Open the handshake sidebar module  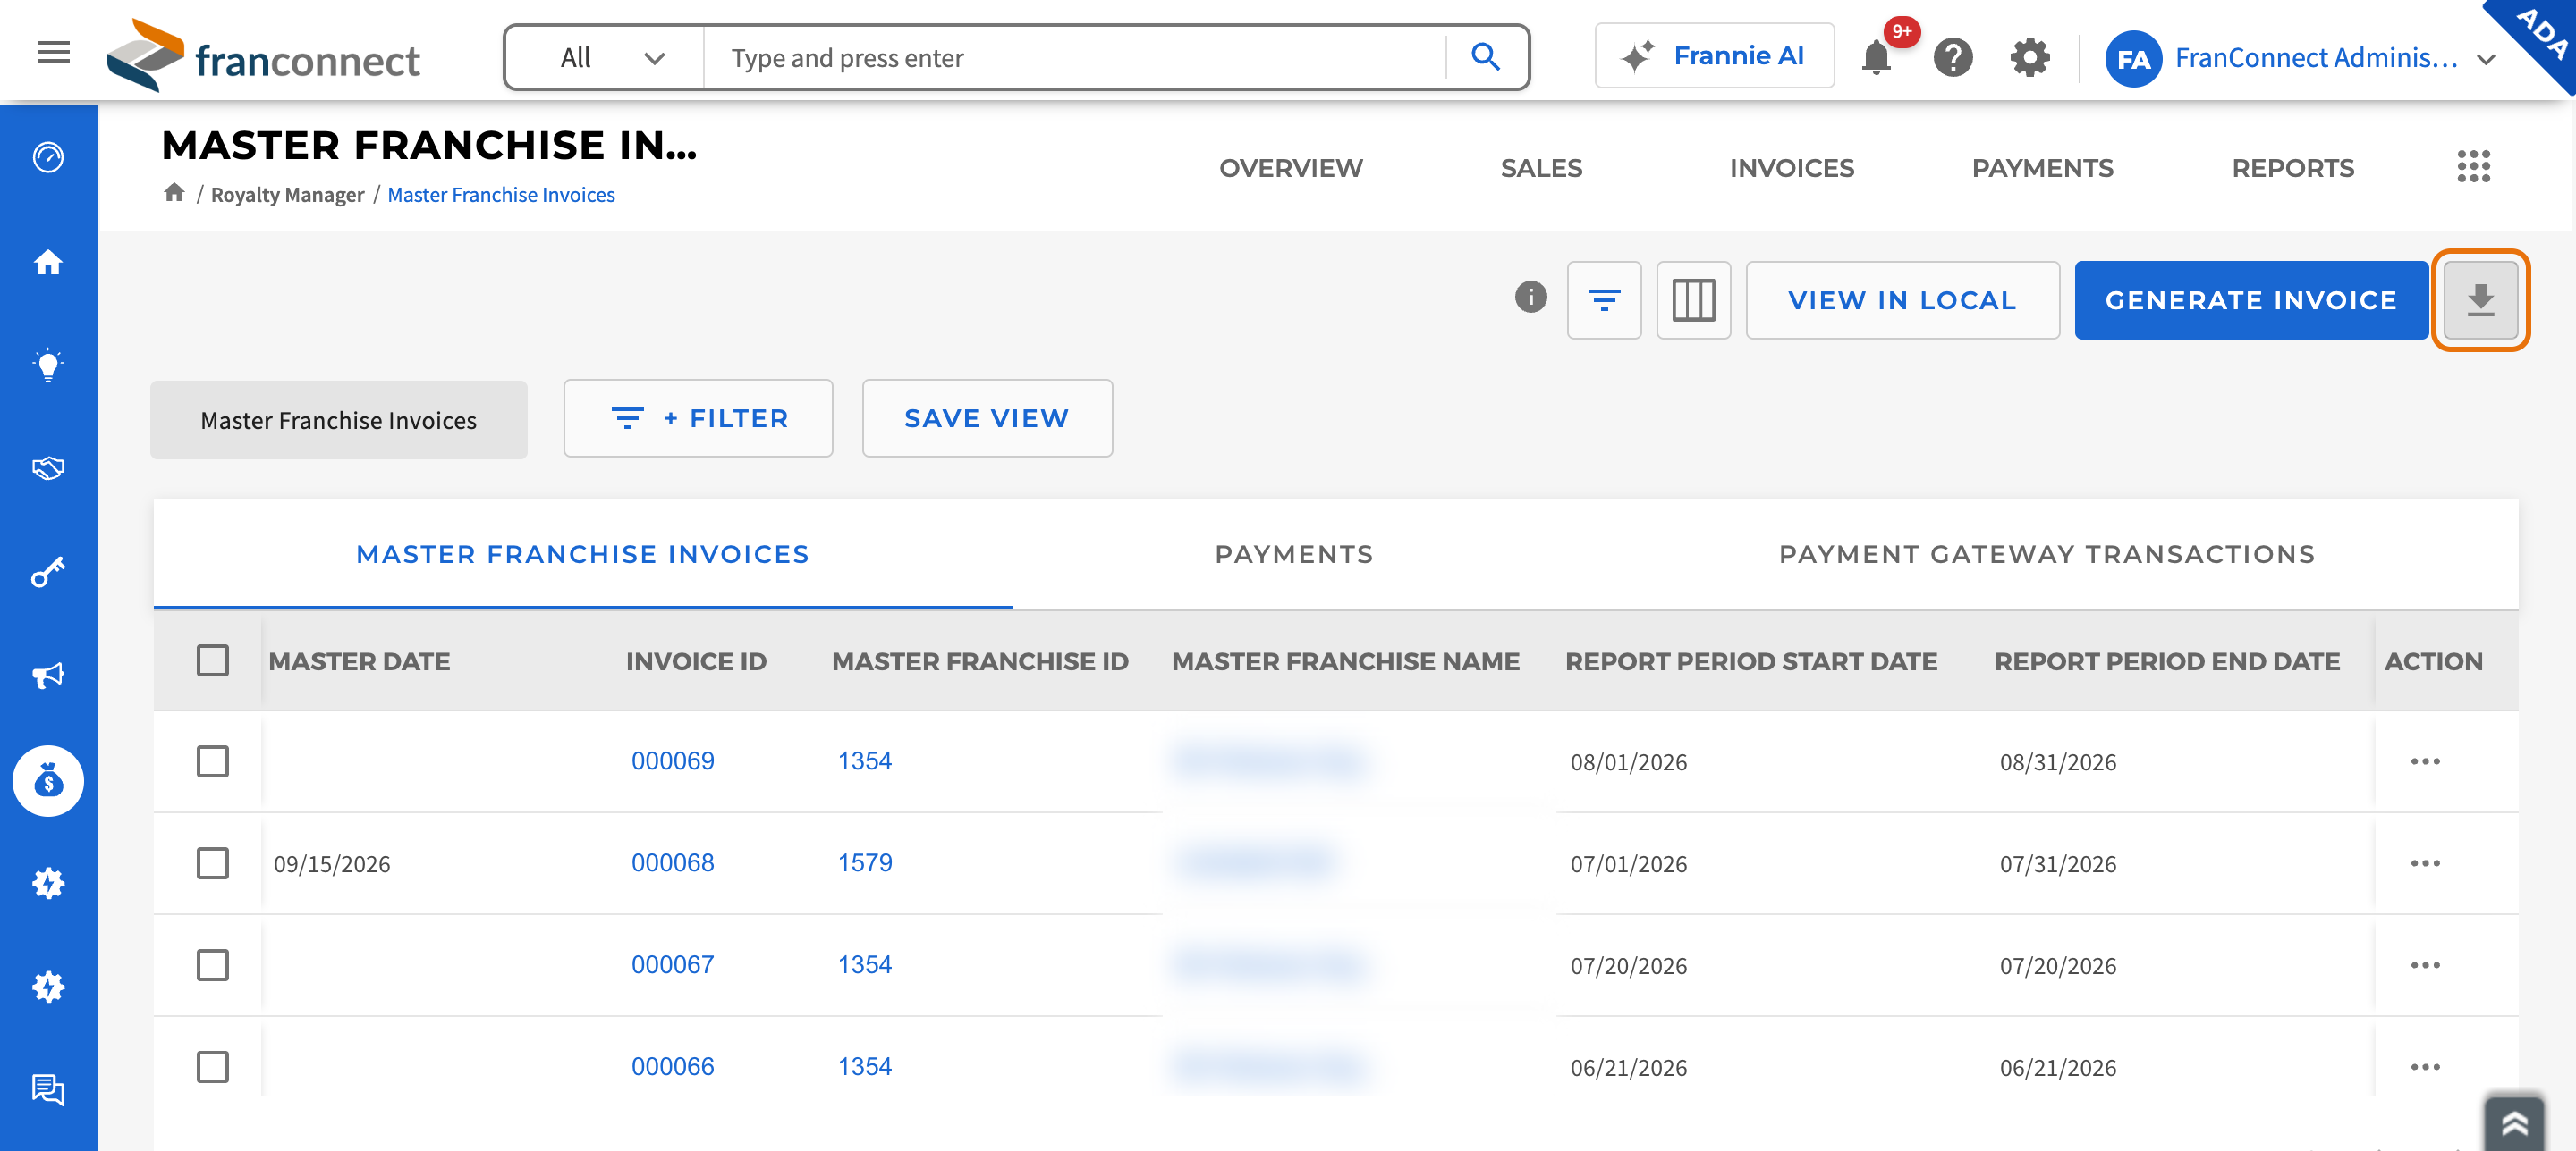48,468
